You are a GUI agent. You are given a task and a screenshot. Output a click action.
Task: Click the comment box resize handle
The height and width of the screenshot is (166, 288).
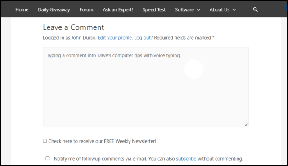(246, 124)
